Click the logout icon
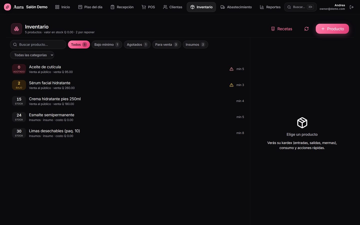360x225 pixels. pyautogui.click(x=351, y=7)
